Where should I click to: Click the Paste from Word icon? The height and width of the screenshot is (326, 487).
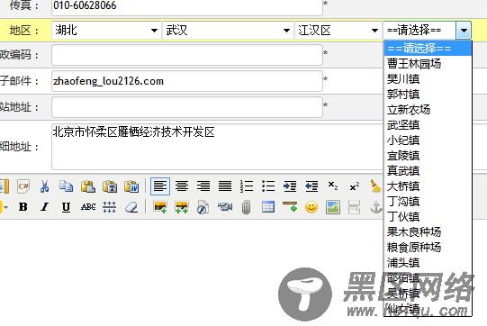(131, 186)
